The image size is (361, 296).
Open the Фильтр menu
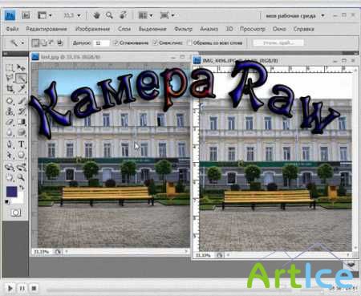click(183, 29)
